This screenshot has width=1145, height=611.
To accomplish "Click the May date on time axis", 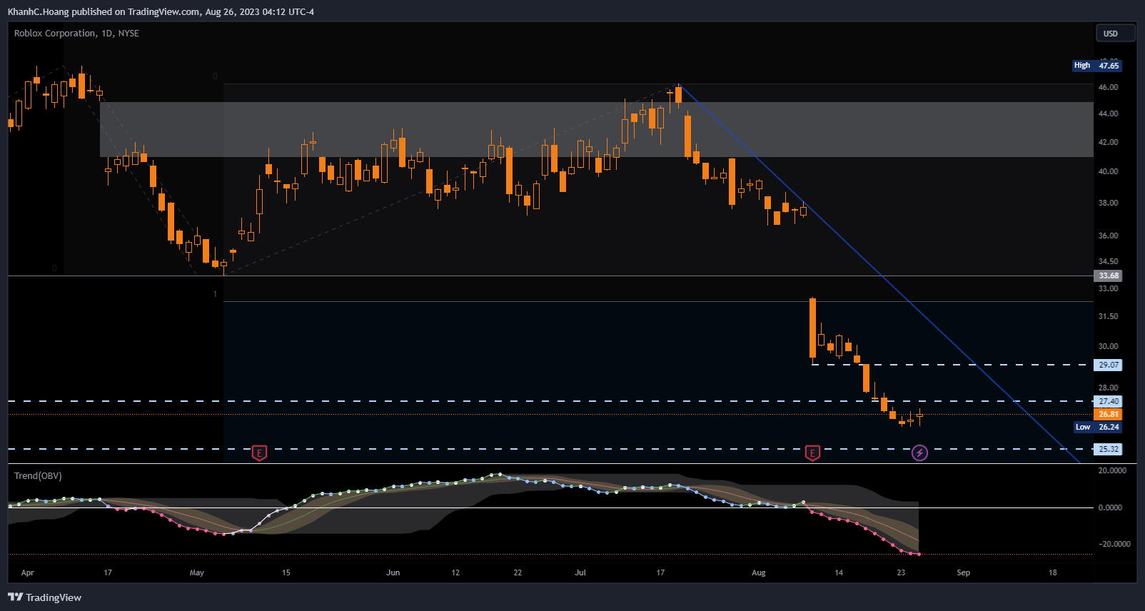I will (197, 572).
